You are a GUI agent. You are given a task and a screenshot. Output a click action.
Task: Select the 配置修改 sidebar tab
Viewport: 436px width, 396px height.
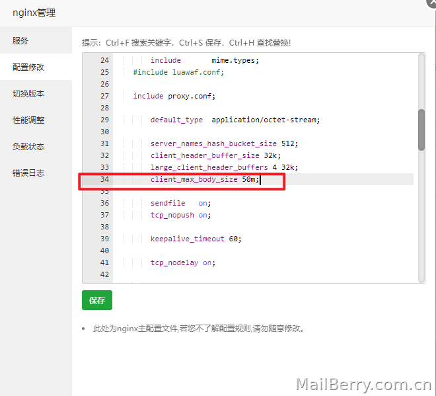[x=36, y=67]
